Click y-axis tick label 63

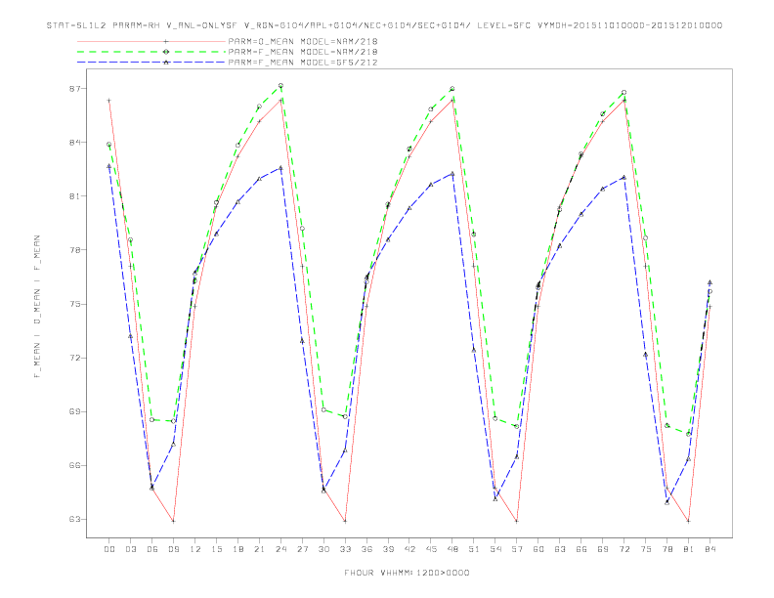(x=75, y=520)
